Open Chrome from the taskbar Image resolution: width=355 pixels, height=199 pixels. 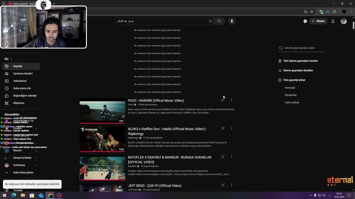[x=50, y=195]
